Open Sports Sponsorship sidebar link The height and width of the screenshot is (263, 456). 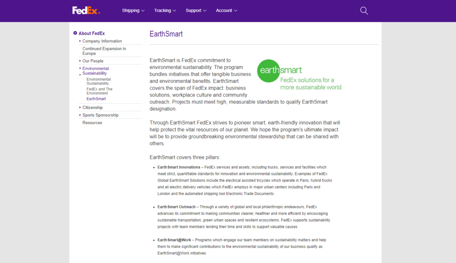click(x=100, y=115)
